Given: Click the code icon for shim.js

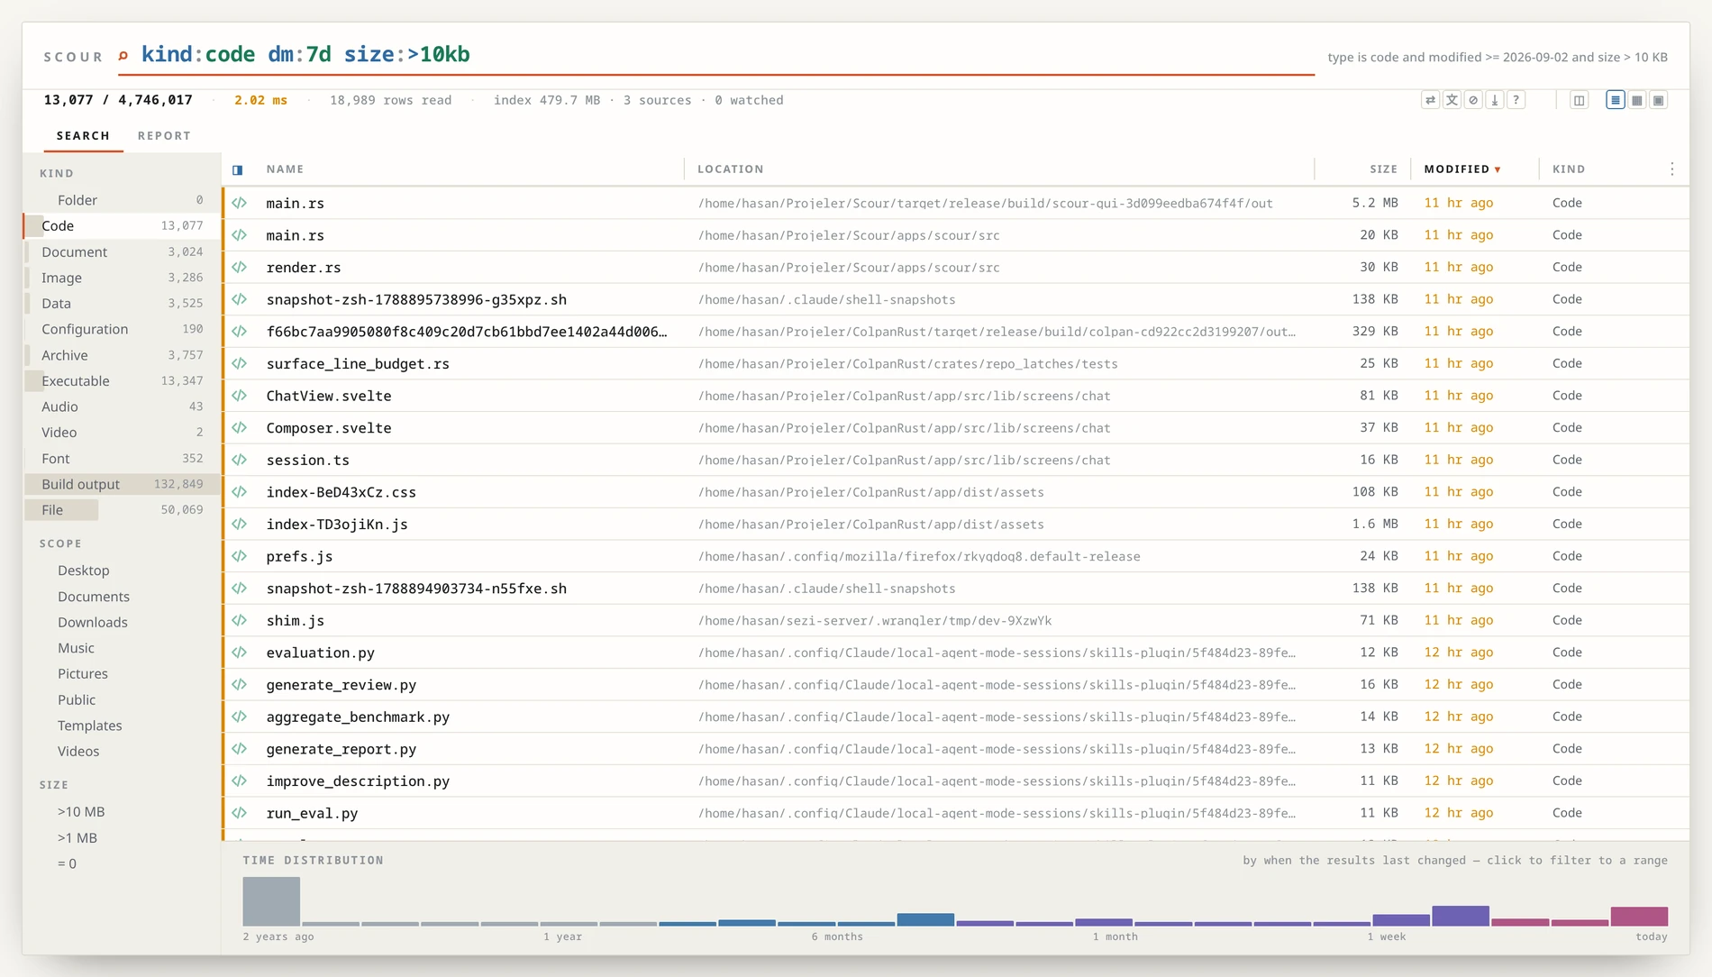Looking at the screenshot, I should coord(239,620).
